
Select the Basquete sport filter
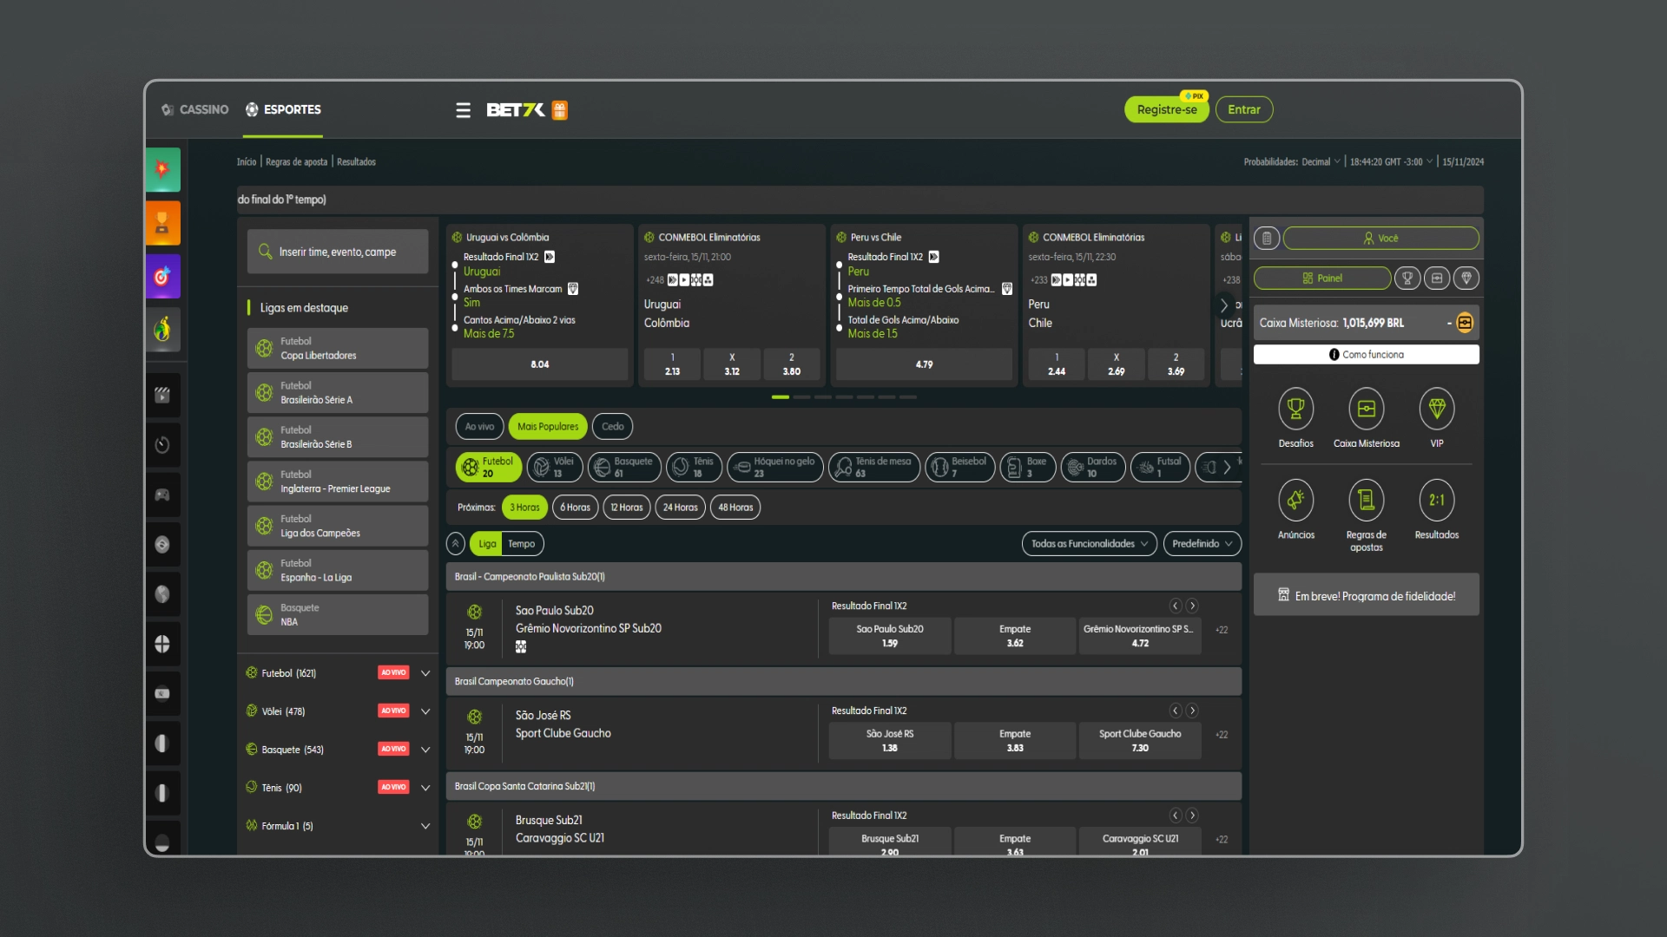(624, 467)
